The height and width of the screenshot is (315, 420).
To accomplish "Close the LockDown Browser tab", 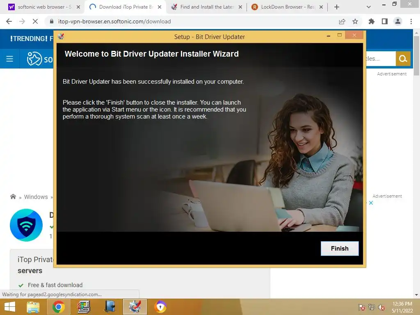I will pos(321,7).
